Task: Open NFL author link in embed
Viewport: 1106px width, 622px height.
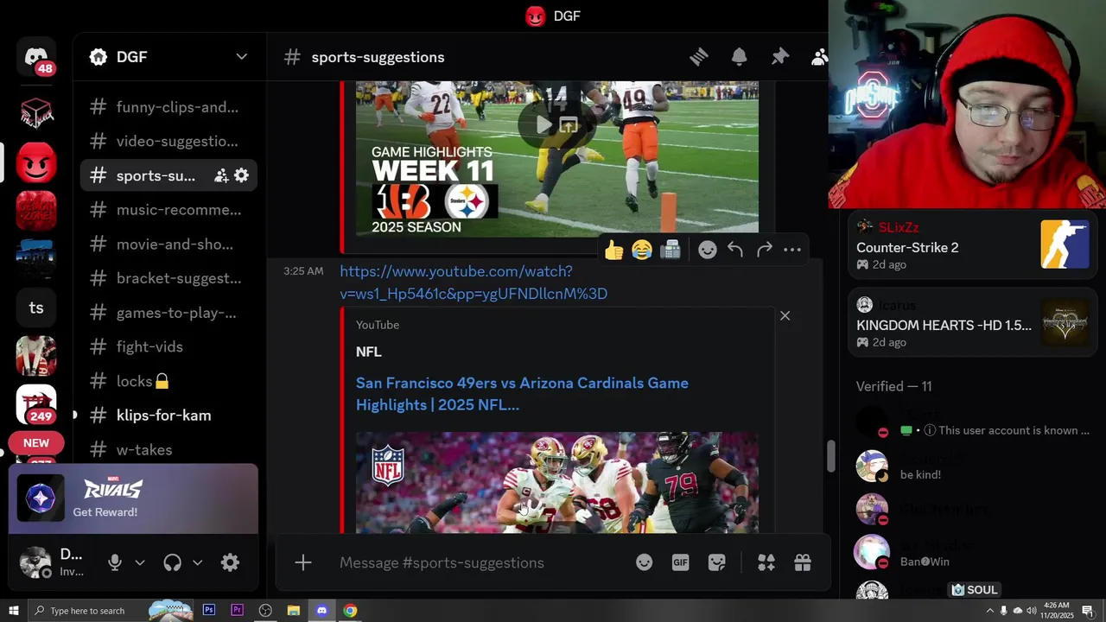Action: tap(369, 352)
